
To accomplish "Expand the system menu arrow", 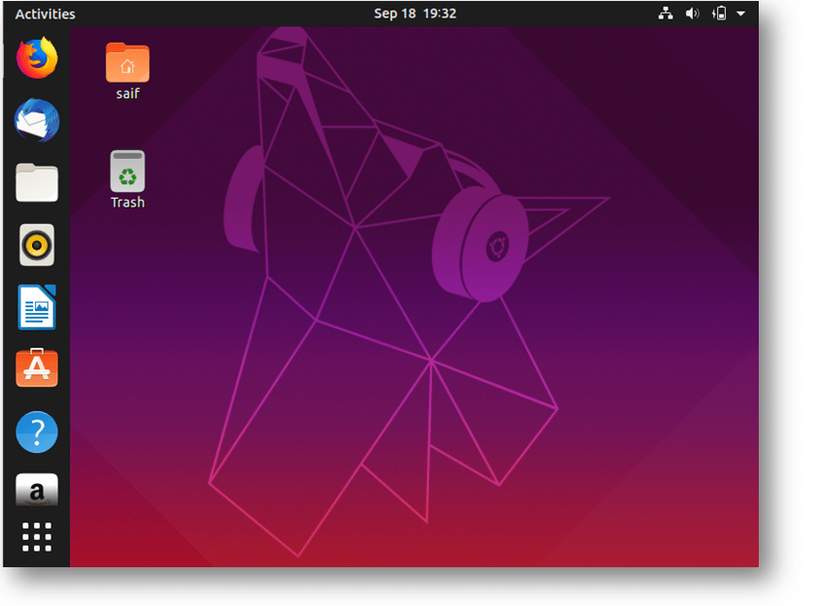I will click(x=740, y=14).
